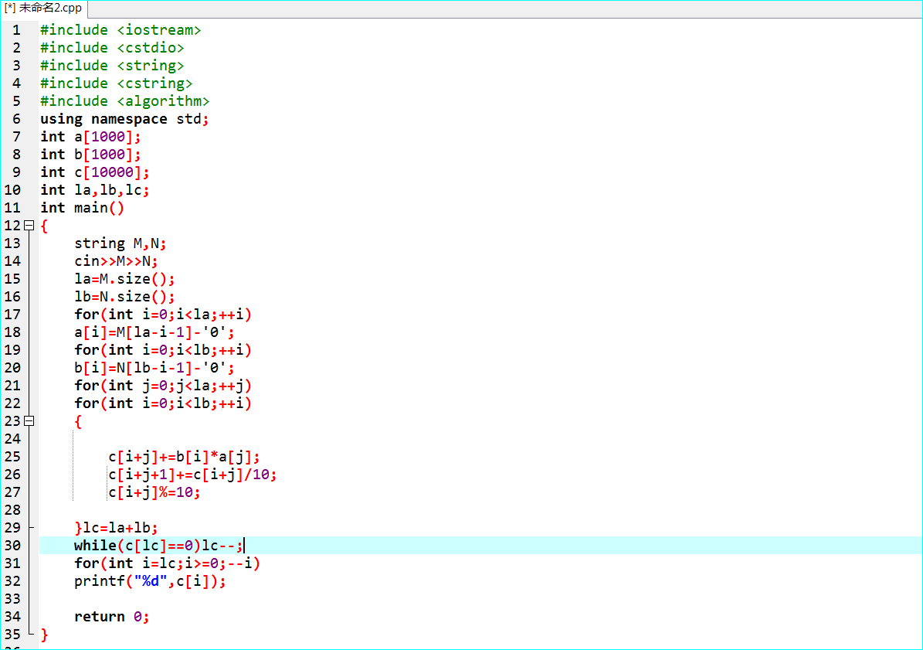Click line number 1 in gutter
Screen dimensions: 923x650
coord(16,30)
